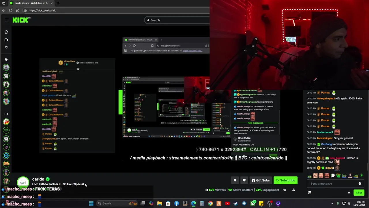
Task: Click '151 Active Chatters' text
Action: [240, 190]
